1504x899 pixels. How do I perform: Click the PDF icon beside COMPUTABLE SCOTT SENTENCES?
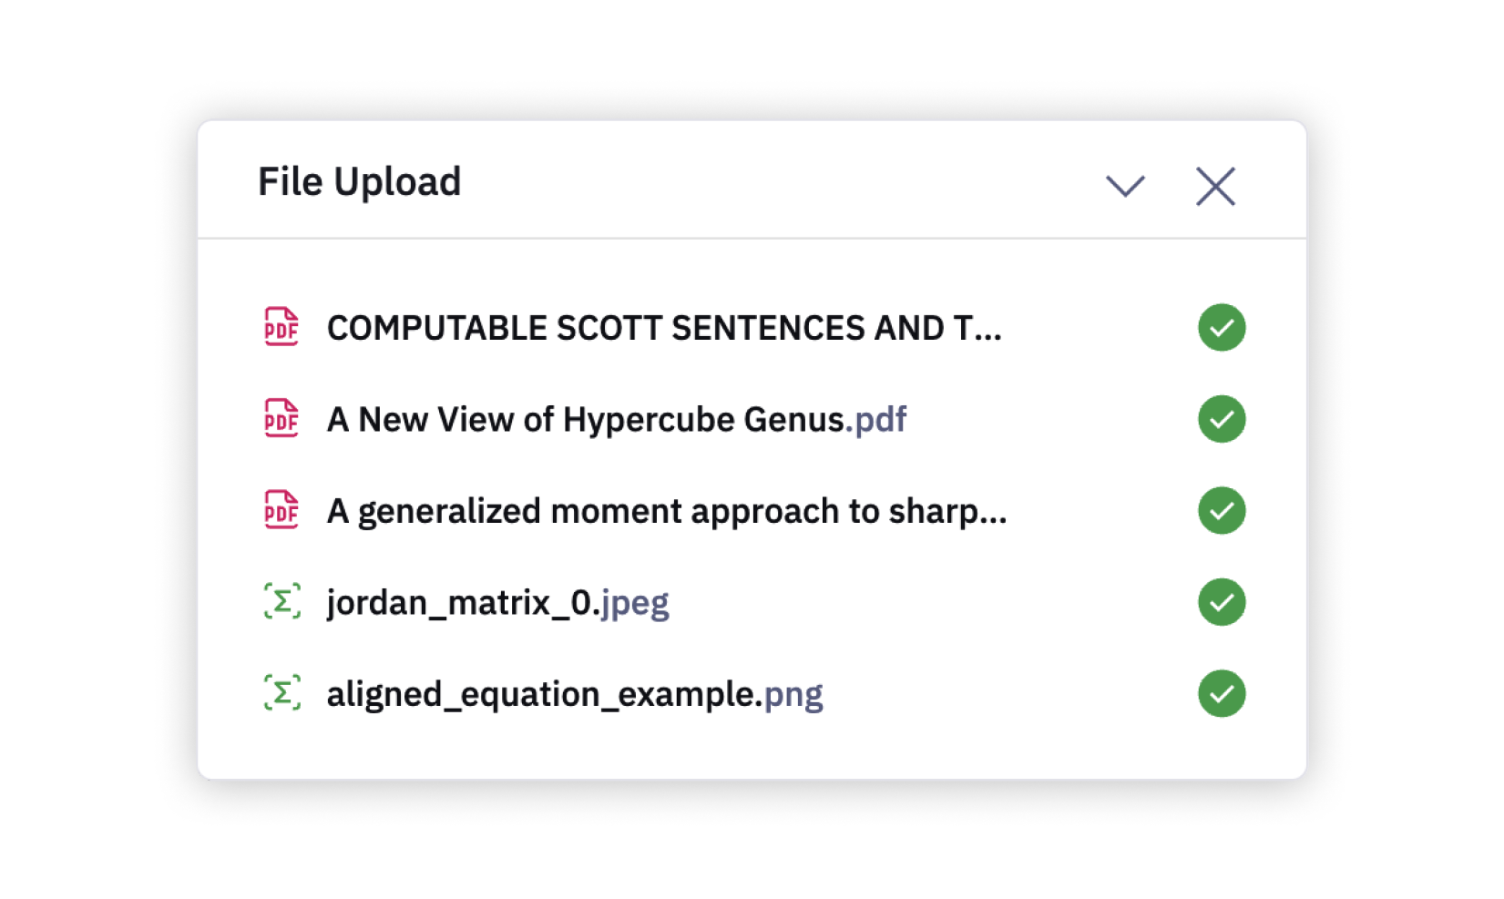tap(281, 327)
